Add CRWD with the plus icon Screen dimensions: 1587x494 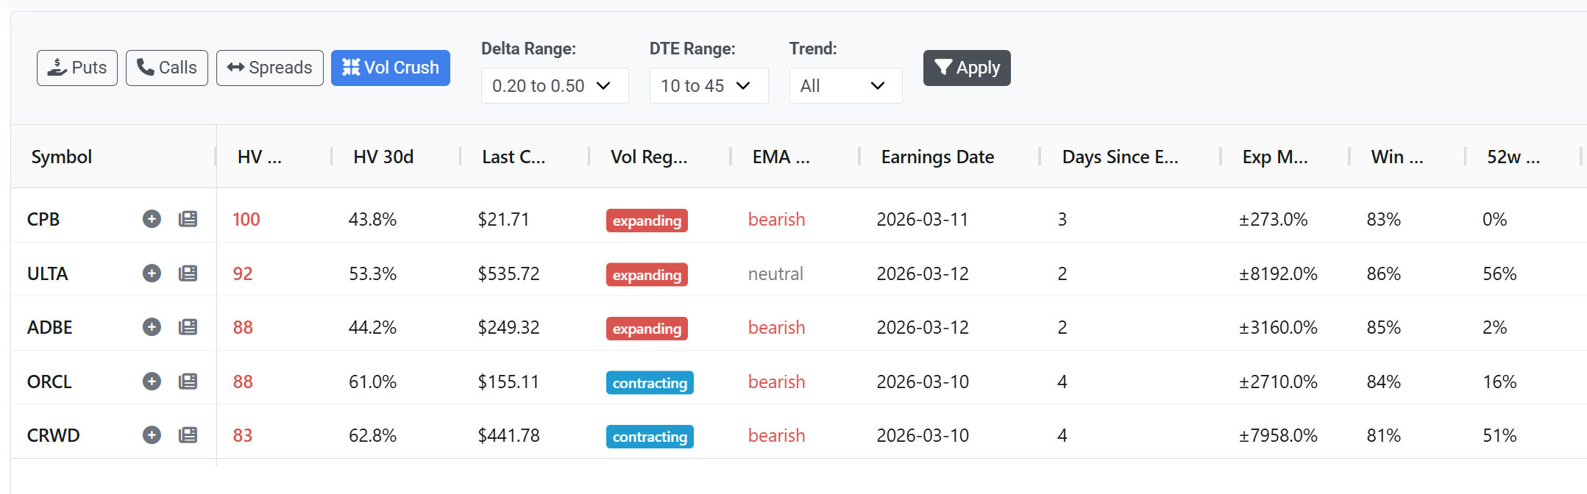click(x=152, y=435)
